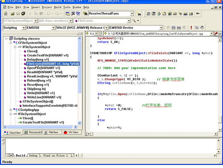
Task: Click the Save diskette icon
Action: [x=18, y=14]
